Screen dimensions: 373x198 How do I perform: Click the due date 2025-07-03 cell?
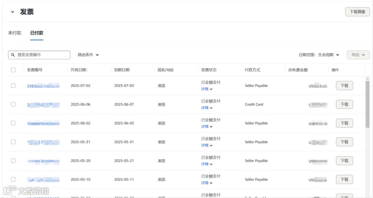(x=124, y=85)
